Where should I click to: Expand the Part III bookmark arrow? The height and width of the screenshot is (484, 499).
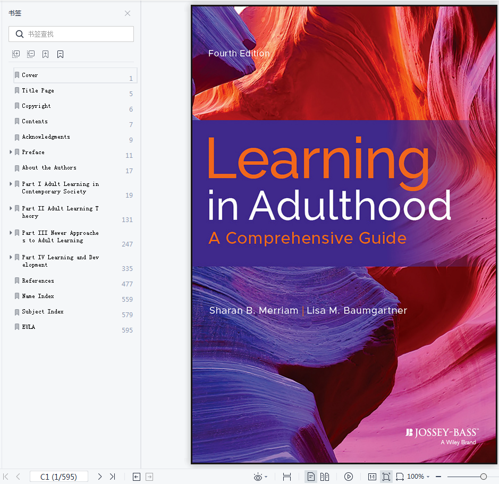point(11,233)
